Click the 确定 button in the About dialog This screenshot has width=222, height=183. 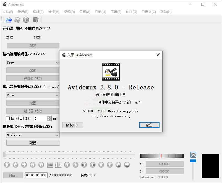click(x=149, y=125)
